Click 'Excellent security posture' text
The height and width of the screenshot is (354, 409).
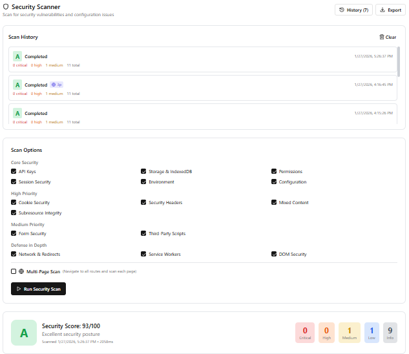click(x=71, y=334)
